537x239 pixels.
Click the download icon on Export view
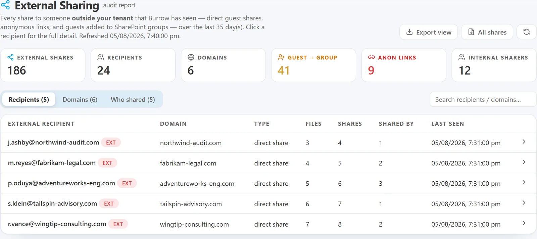(409, 32)
